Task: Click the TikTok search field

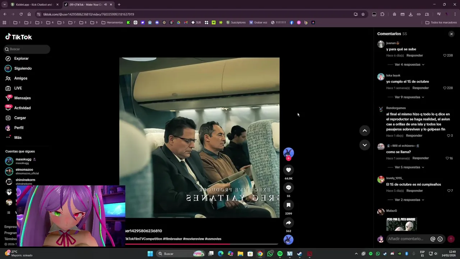Action: tap(27, 49)
